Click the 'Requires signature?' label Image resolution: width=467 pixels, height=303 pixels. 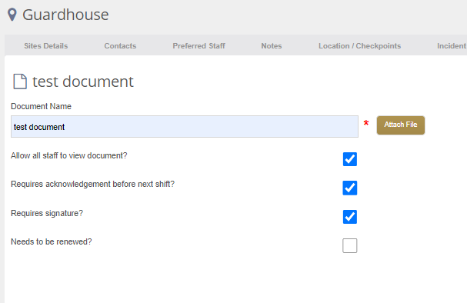pos(47,214)
